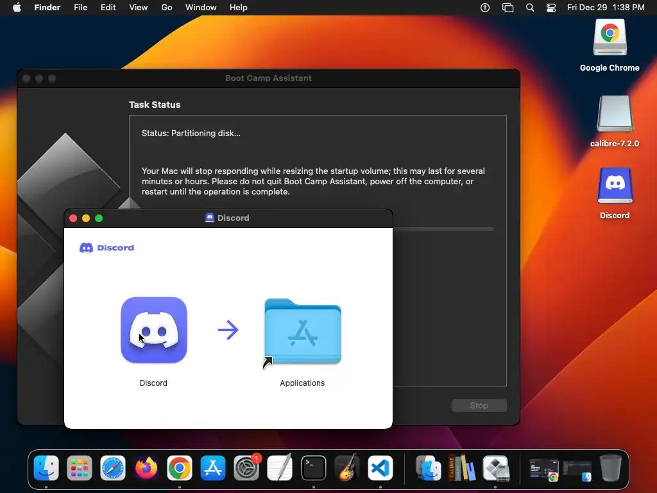Launch Firefox from the Dock
Image resolution: width=657 pixels, height=493 pixels.
click(146, 468)
